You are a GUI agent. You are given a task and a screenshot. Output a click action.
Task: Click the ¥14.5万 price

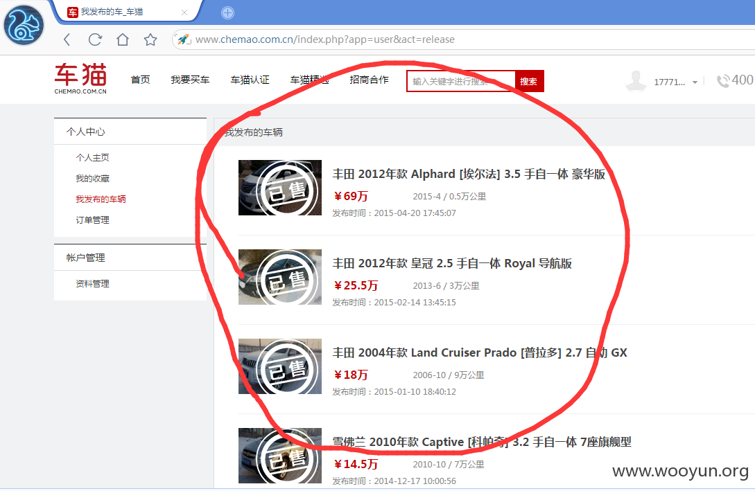pos(356,464)
